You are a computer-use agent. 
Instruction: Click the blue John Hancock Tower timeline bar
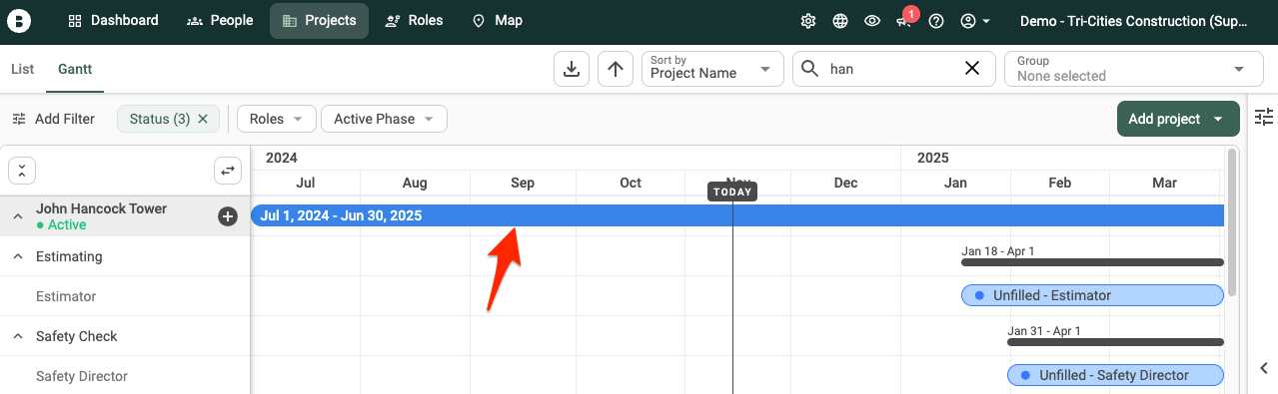tap(737, 215)
